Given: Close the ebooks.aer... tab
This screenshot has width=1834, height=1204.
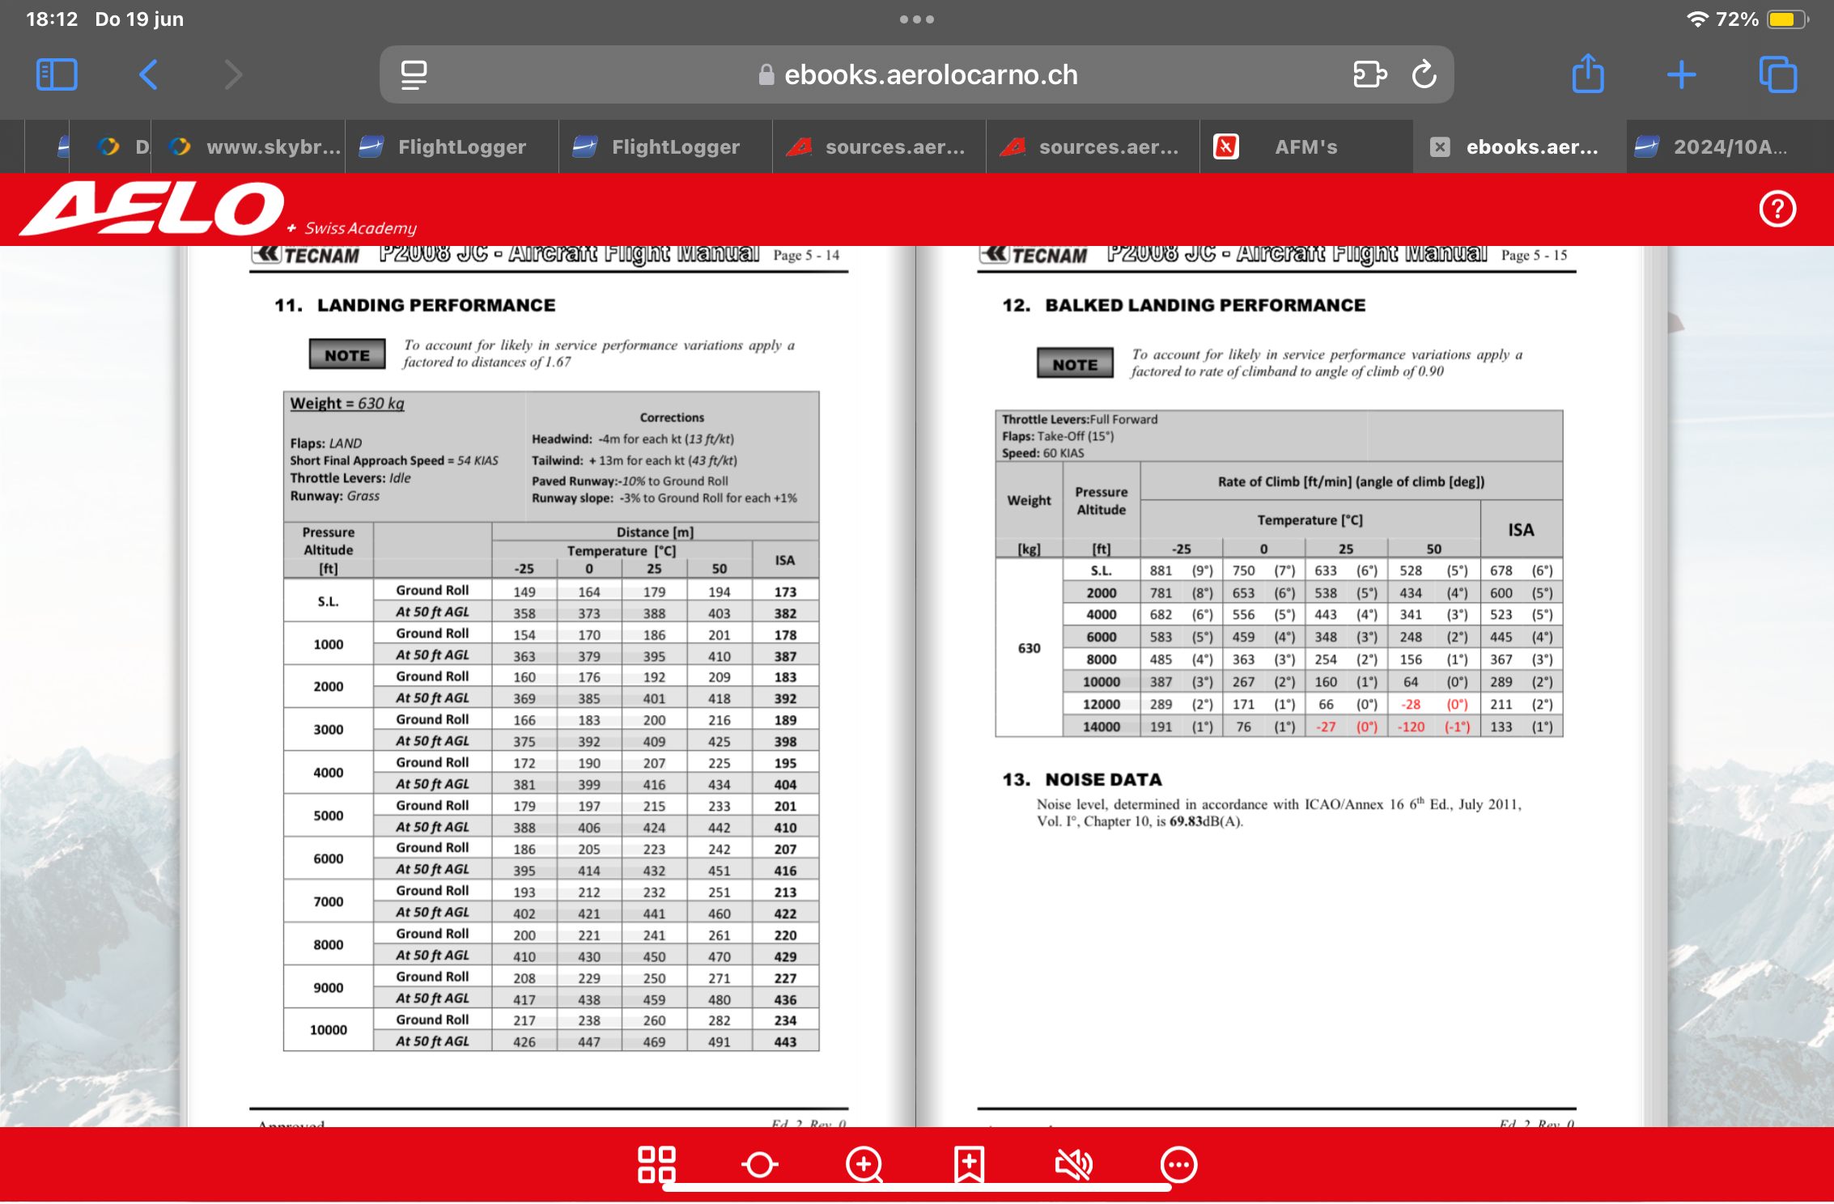Looking at the screenshot, I should [1440, 146].
